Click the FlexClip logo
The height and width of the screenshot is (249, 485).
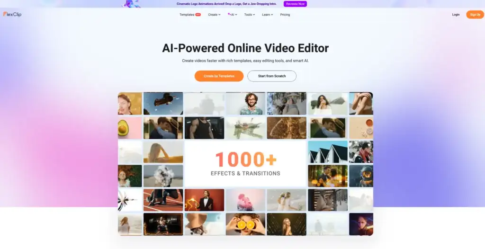[12, 15]
